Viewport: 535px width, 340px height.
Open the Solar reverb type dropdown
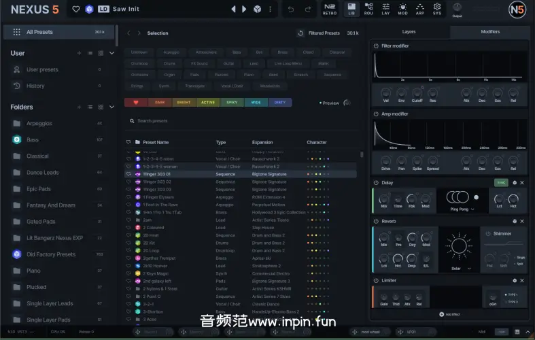460,268
